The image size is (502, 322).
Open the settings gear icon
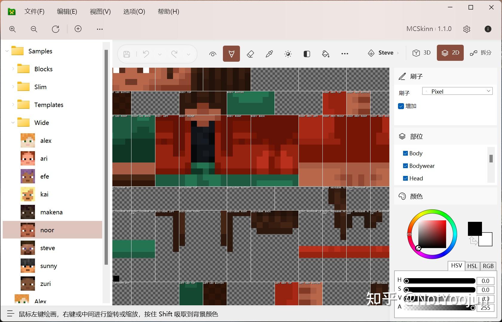(467, 29)
